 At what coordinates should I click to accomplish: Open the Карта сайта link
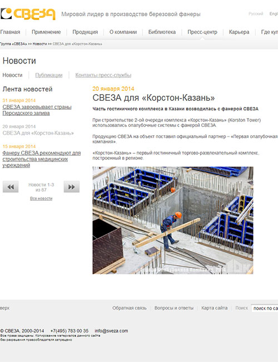pyautogui.click(x=215, y=308)
